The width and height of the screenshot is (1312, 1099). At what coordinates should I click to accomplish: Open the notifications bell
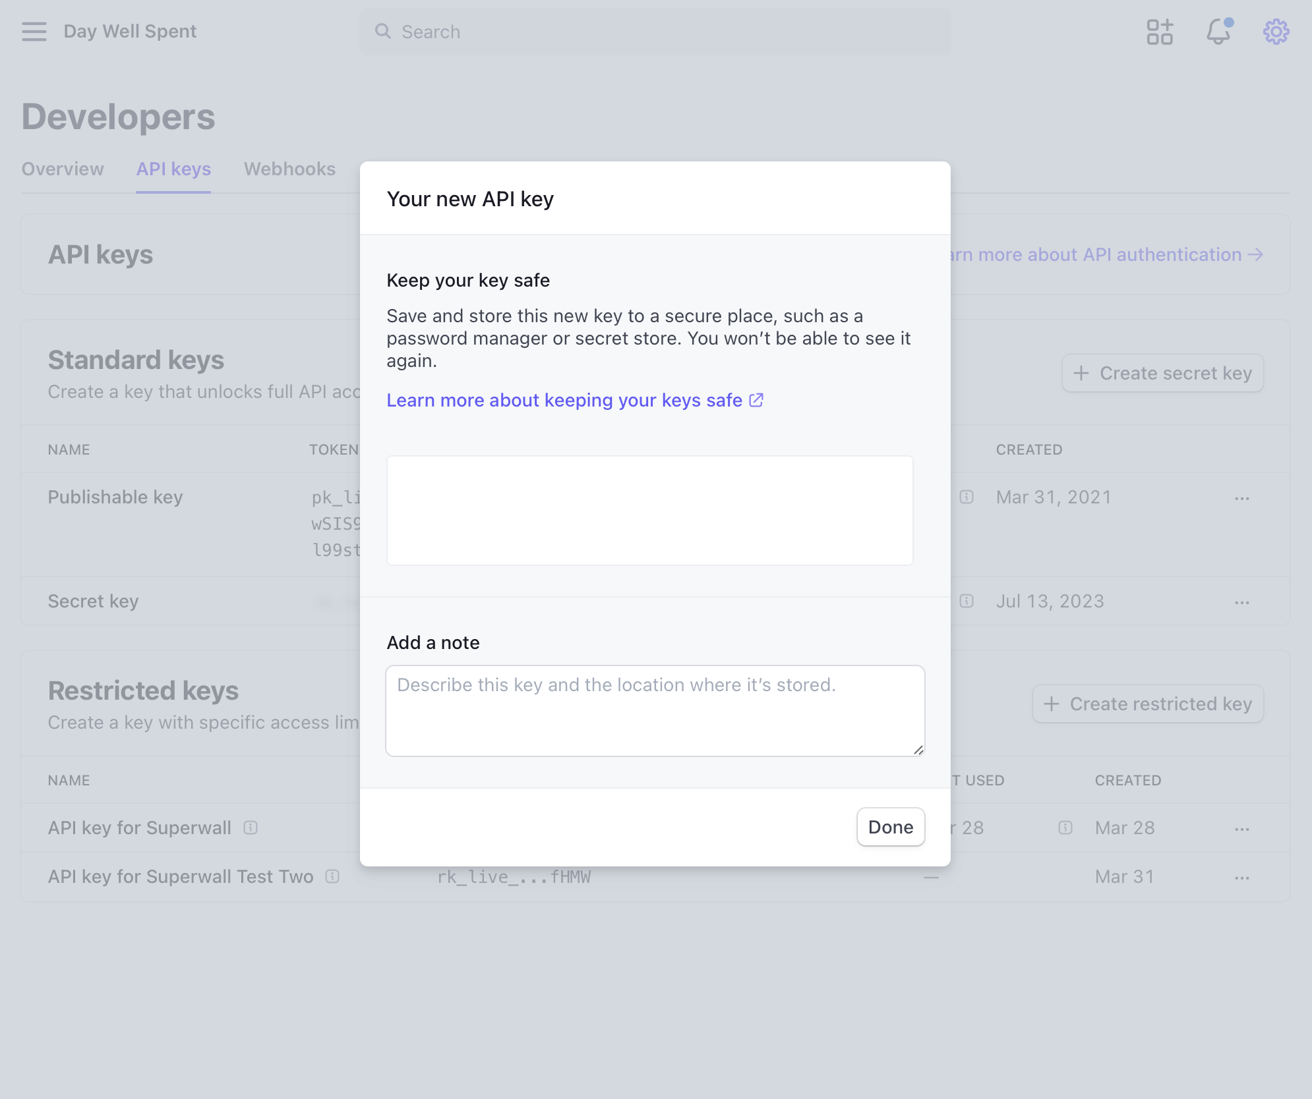1218,32
